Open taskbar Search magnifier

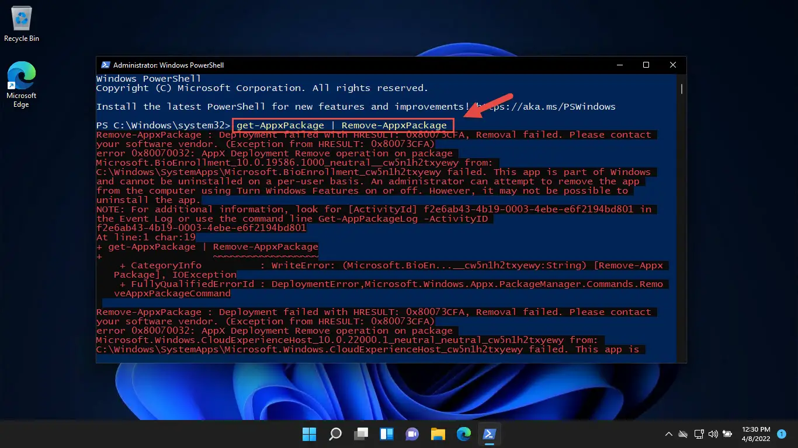click(x=335, y=434)
